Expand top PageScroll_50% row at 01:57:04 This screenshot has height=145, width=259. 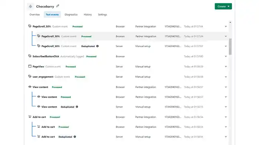pos(226,26)
